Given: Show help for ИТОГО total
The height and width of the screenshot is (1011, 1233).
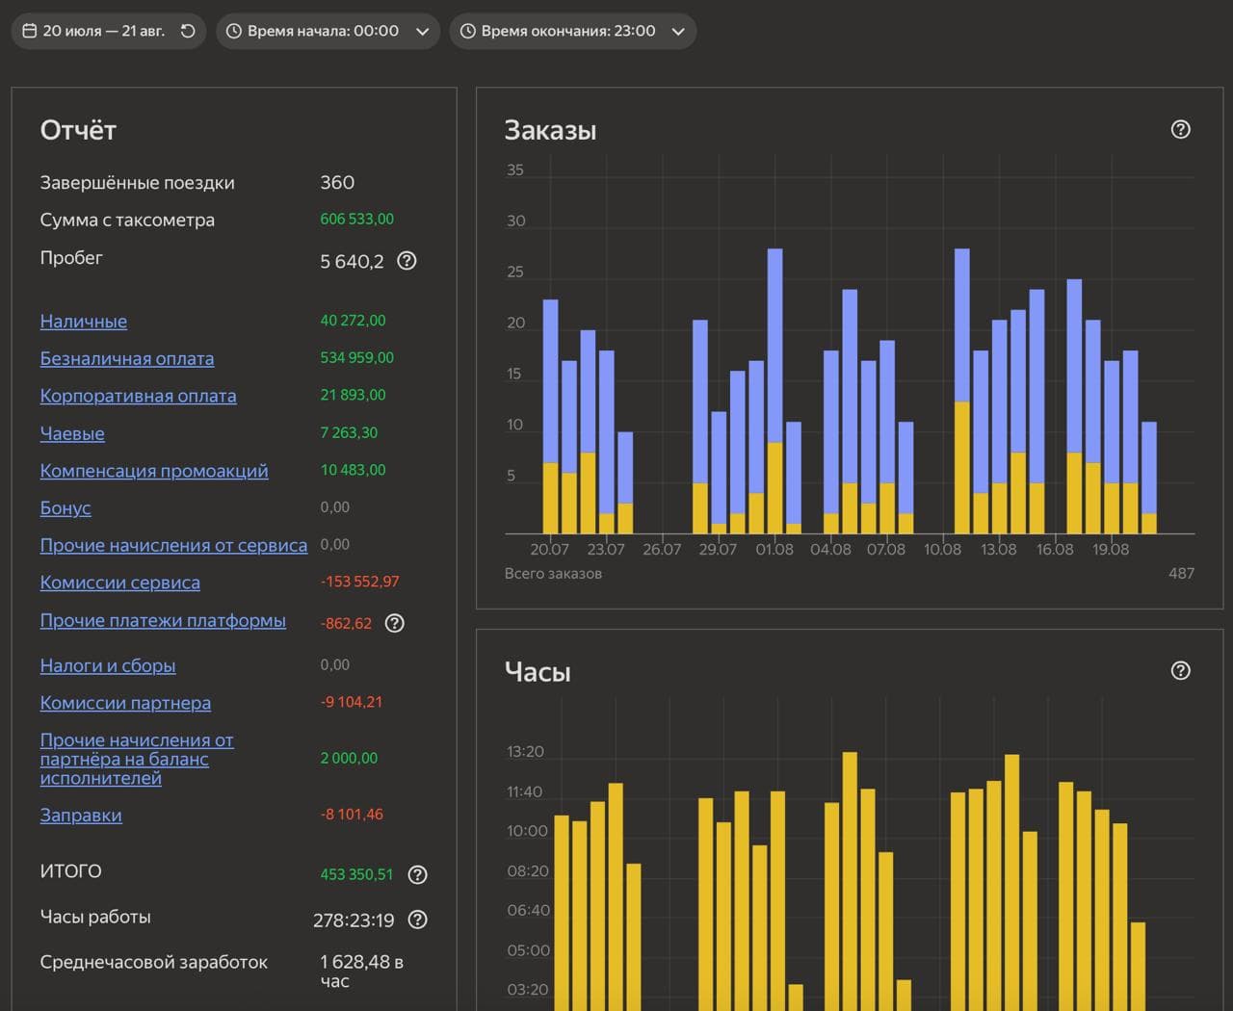Looking at the screenshot, I should (417, 874).
